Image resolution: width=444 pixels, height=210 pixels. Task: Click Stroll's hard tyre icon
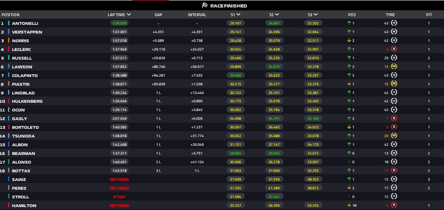tap(393, 196)
